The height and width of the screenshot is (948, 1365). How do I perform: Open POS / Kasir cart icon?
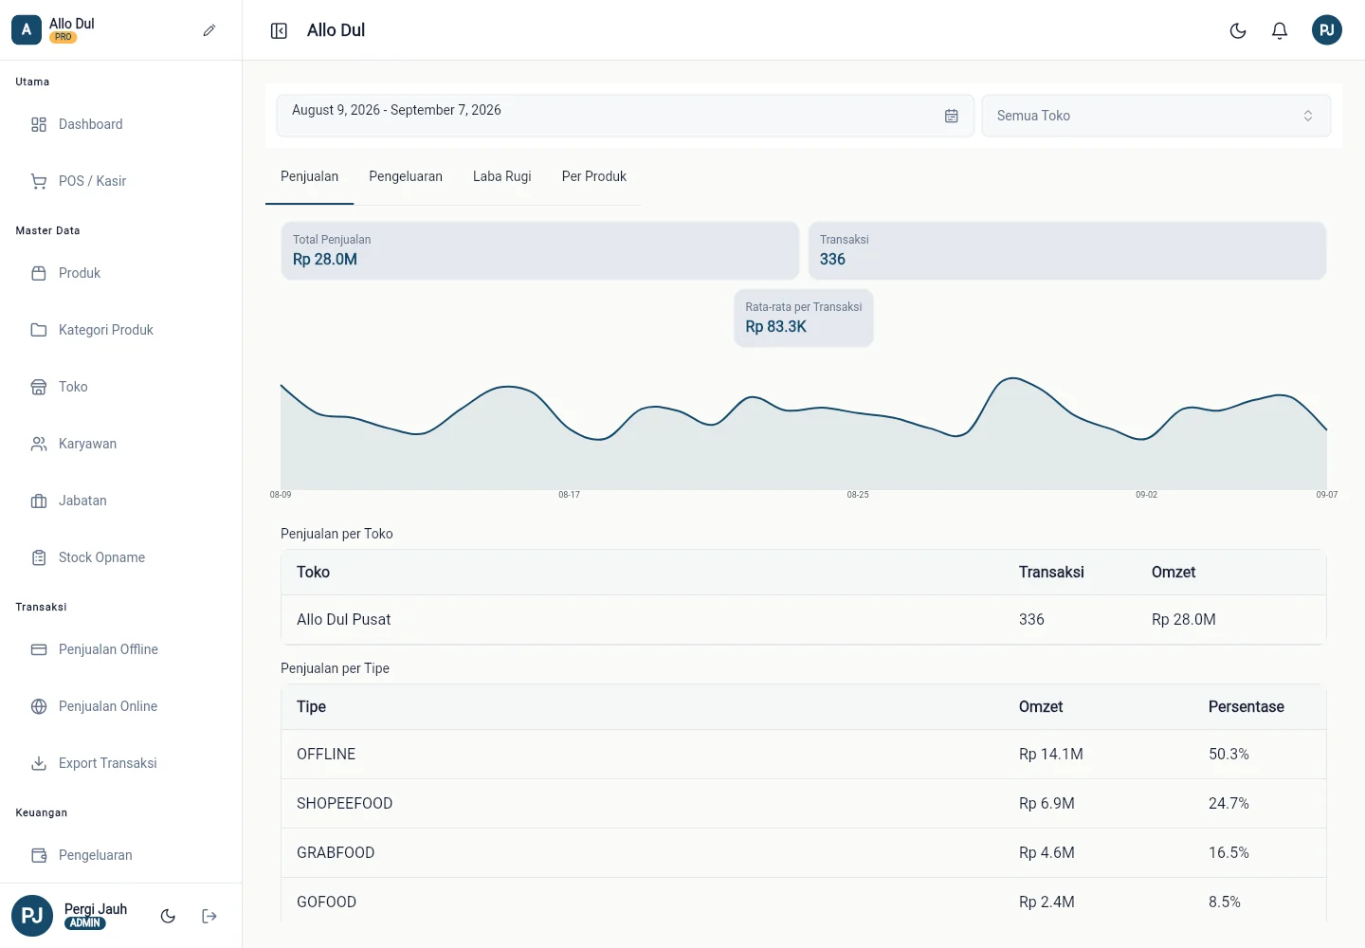tap(39, 181)
